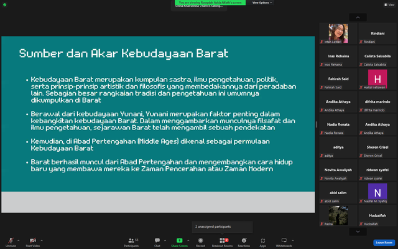Click the panel resize handle beside the gallery

click(317, 125)
